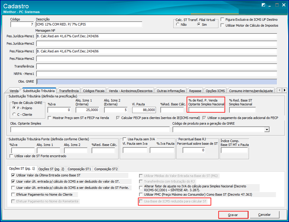The image size is (289, 222).
Task: Minimize the Cadastro window
Action: tap(270, 6)
